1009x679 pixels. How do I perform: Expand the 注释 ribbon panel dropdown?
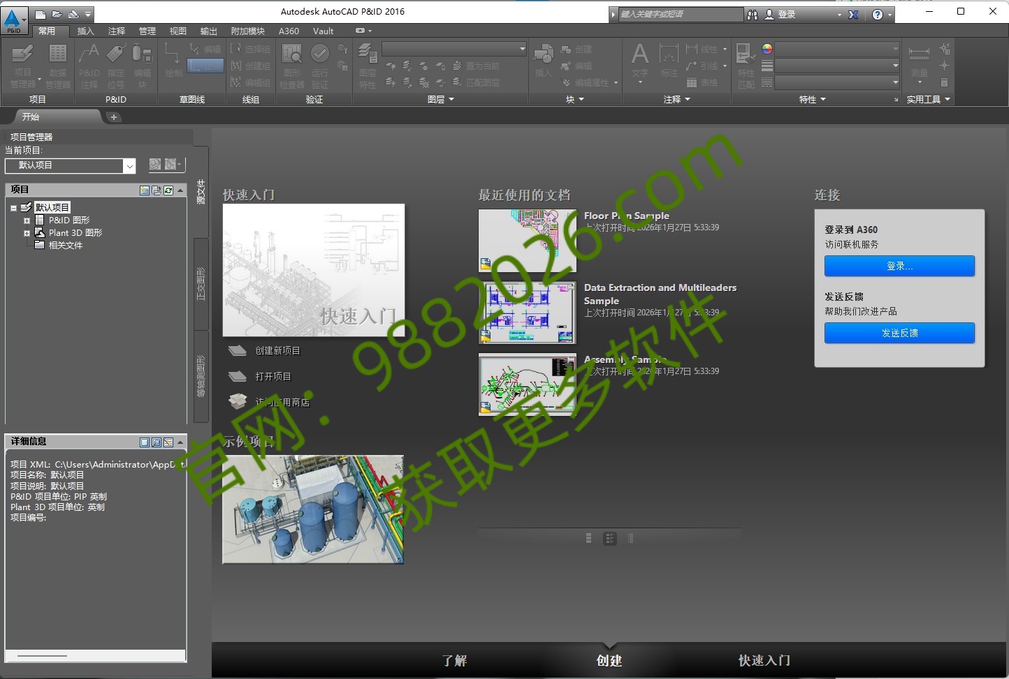(676, 100)
